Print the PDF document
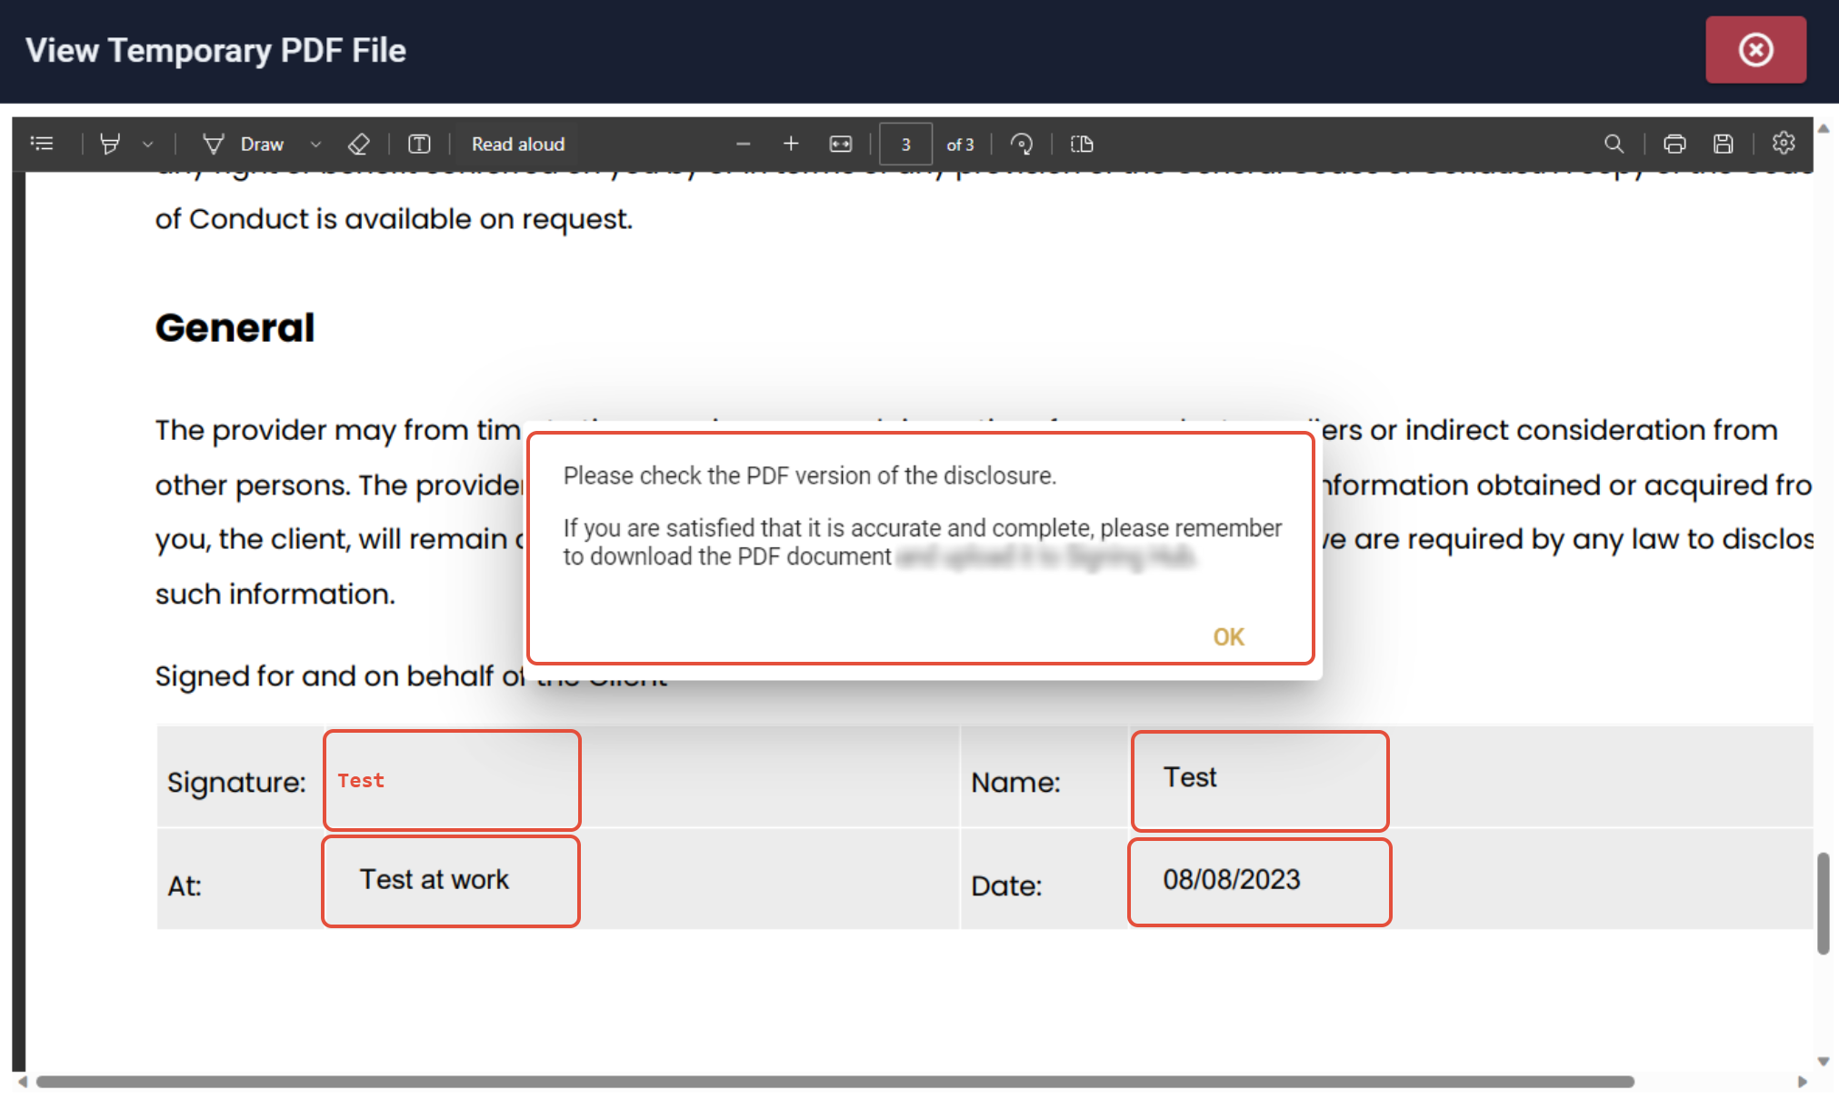 coord(1674,144)
